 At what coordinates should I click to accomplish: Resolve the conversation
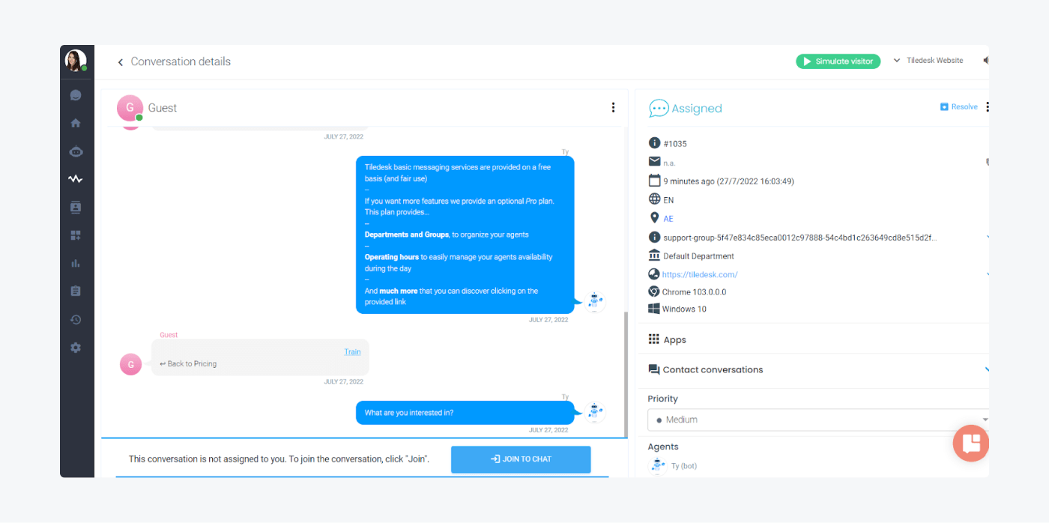(959, 107)
